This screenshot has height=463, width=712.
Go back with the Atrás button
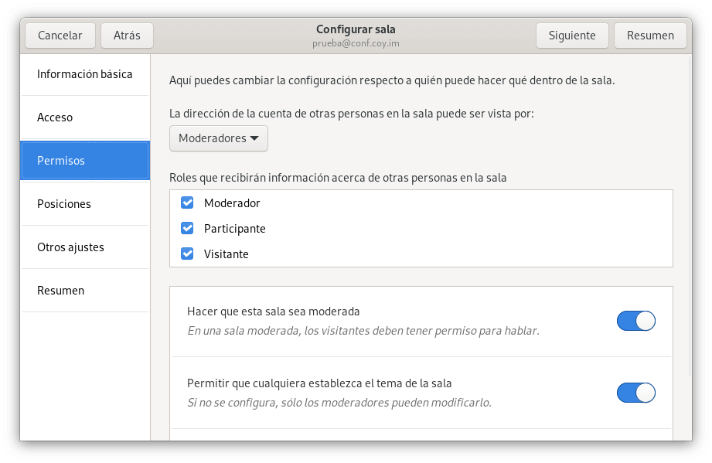pos(127,36)
